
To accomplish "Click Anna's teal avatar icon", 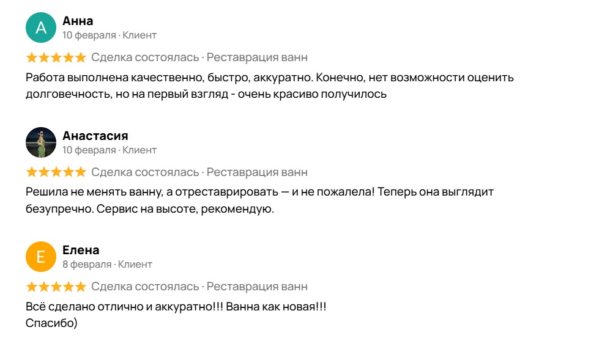I will (x=41, y=28).
